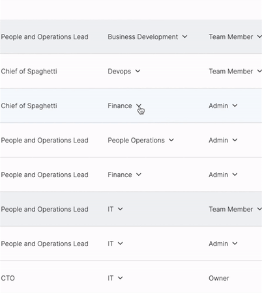262x293 pixels.
Task: Click the Owner role label
Action: [219, 278]
